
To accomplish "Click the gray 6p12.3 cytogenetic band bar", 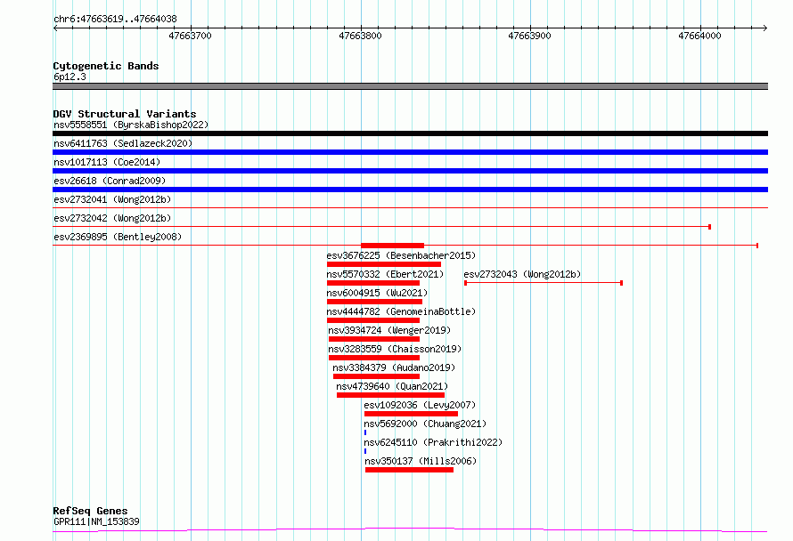I will (410, 86).
